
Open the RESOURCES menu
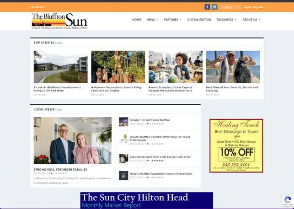pyautogui.click(x=225, y=20)
